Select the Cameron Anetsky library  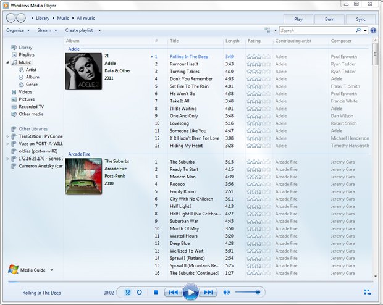41,166
